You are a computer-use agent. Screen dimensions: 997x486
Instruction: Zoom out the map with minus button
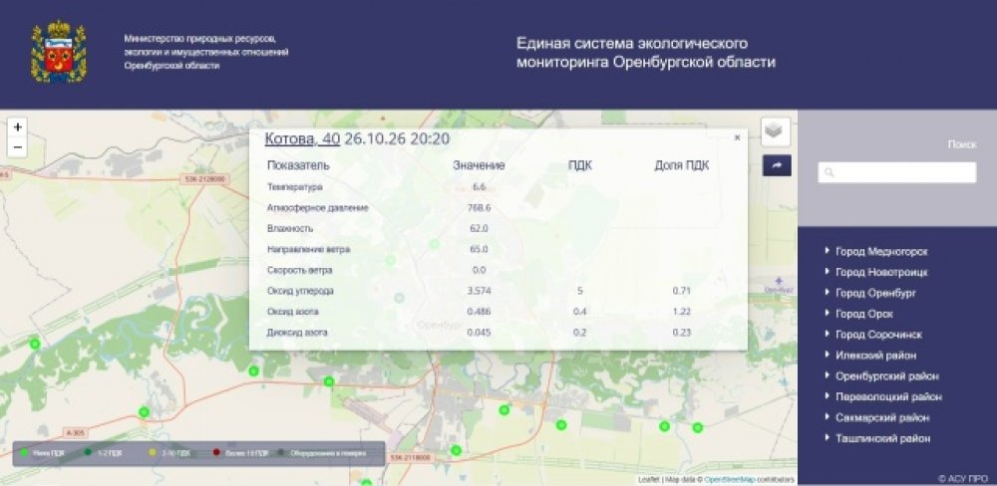[x=18, y=147]
